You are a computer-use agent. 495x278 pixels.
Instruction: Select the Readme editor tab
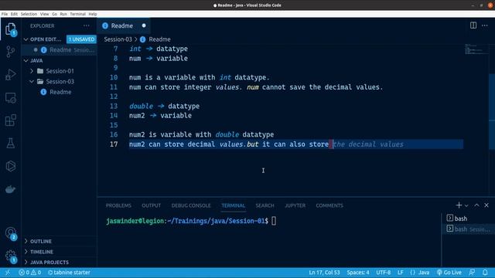point(124,25)
